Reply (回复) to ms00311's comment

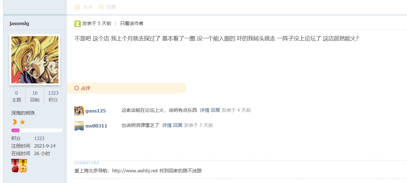tap(178, 125)
